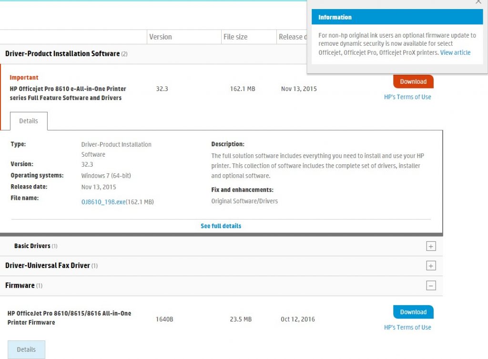The height and width of the screenshot is (359, 488).
Task: Expand the Driver-Universal Fax Driver plus icon
Action: pos(431,266)
